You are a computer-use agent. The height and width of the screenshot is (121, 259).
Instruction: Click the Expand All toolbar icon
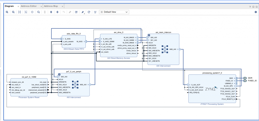[51, 12]
